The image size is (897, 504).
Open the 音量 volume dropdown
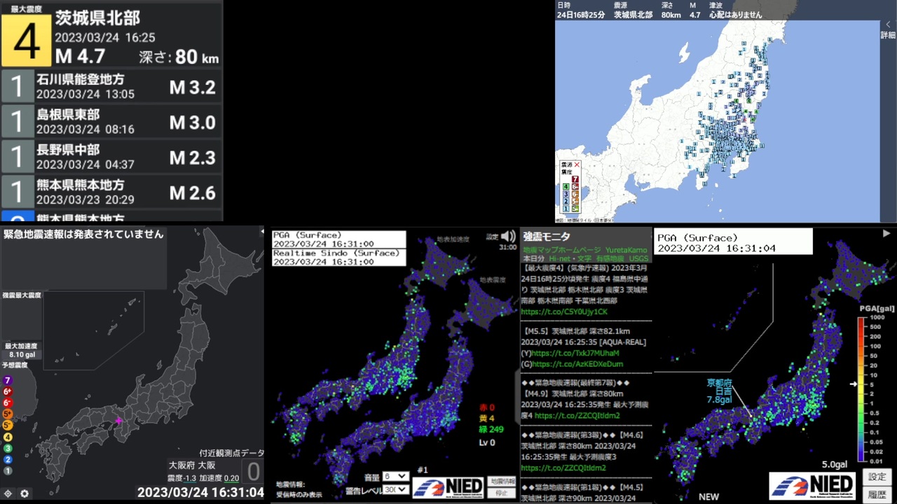click(x=395, y=477)
